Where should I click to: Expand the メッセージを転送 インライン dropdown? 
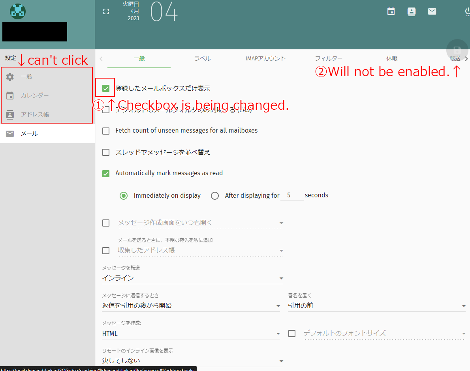point(192,278)
